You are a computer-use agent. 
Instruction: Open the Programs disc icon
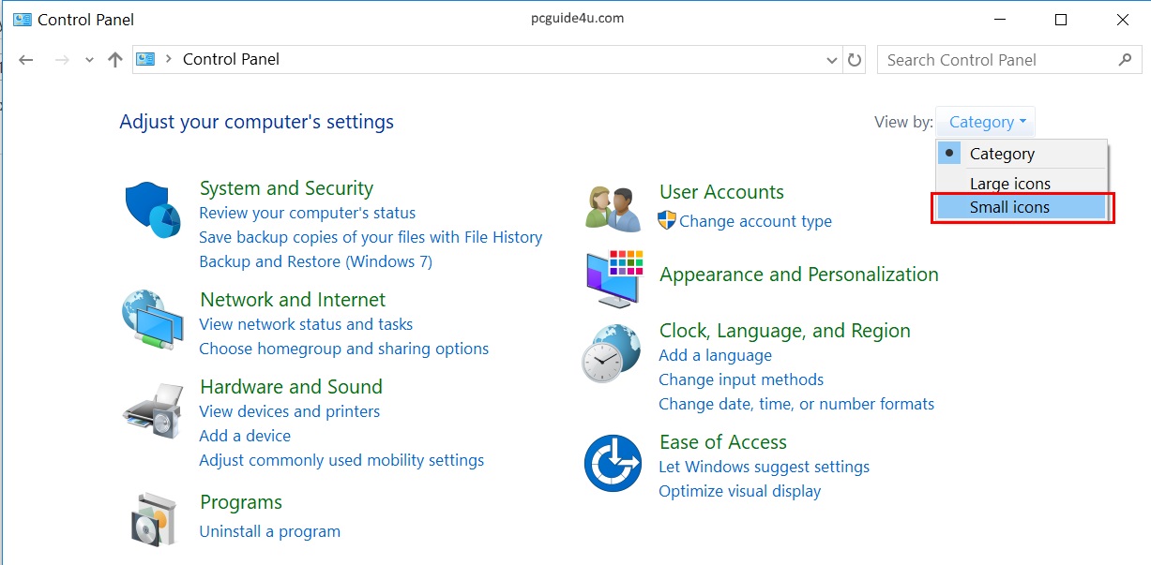pyautogui.click(x=152, y=518)
